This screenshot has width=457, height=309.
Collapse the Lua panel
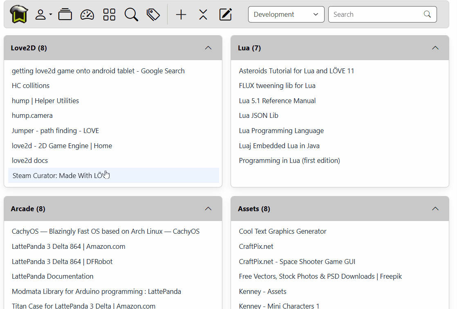click(435, 48)
